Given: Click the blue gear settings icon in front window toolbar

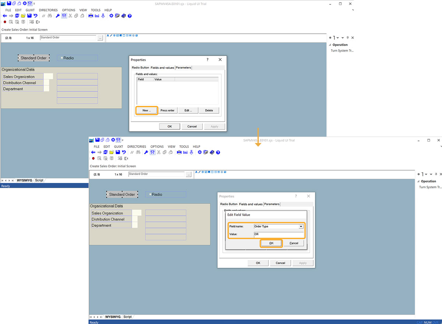Looking at the screenshot, I should [x=200, y=152].
